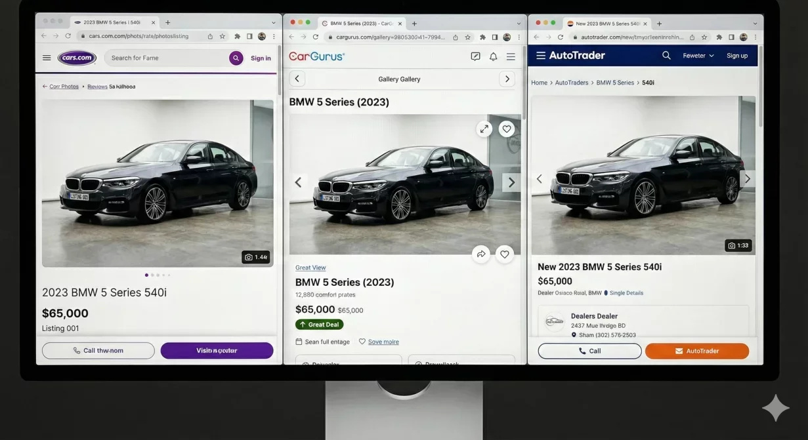
Task: Open the CarGurus hamburger menu
Action: 511,57
